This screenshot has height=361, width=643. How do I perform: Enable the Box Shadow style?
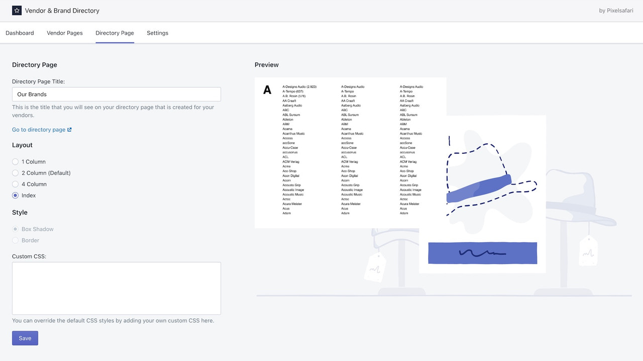(15, 229)
